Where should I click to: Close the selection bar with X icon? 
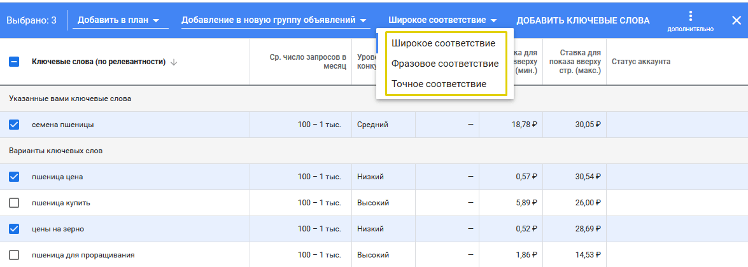(x=736, y=20)
